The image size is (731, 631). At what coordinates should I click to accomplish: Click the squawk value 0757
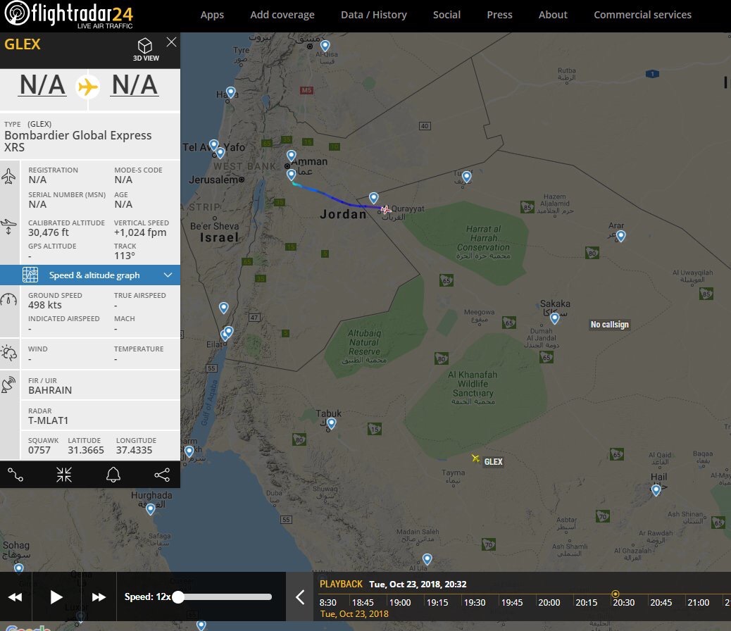point(39,450)
